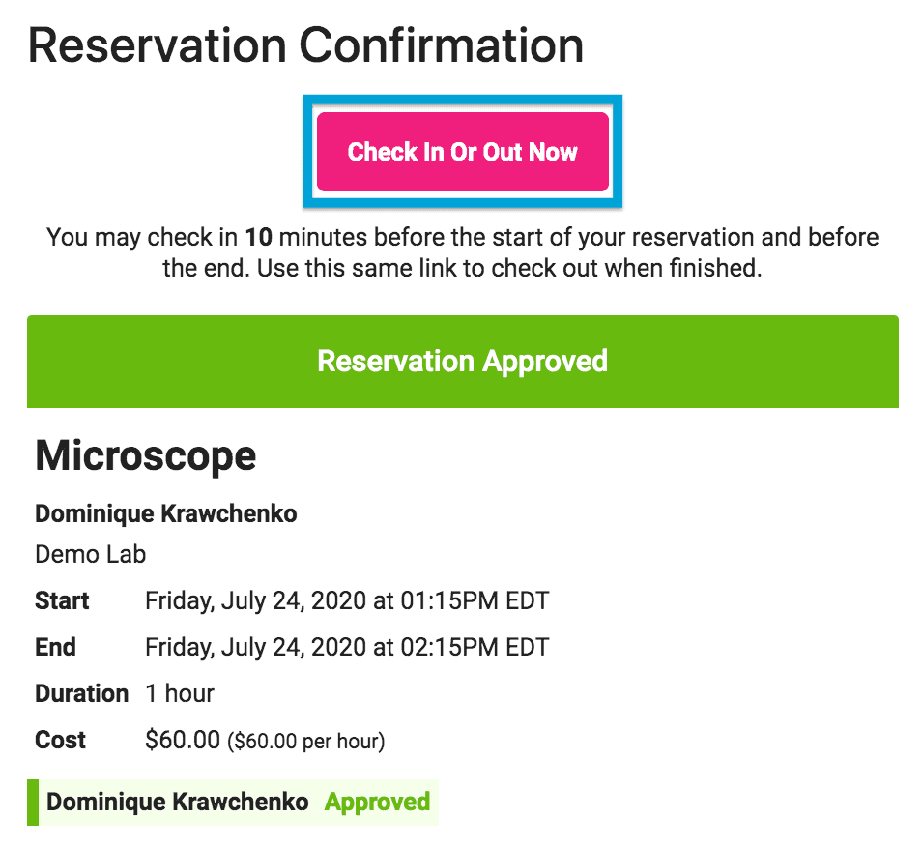Select the Duration label
The height and width of the screenshot is (847, 922).
click(x=81, y=692)
